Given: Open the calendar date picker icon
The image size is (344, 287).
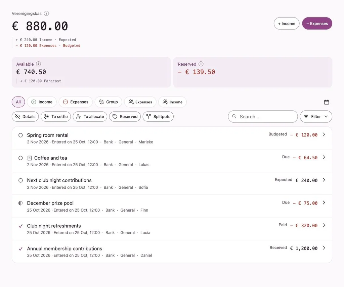Looking at the screenshot, I should click(327, 102).
